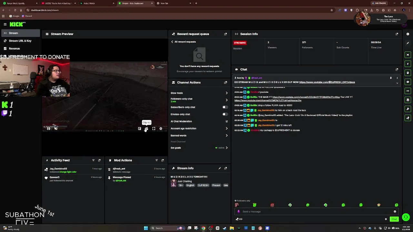Pop out the Mod Actions panel
This screenshot has width=413, height=232.
[163, 160]
